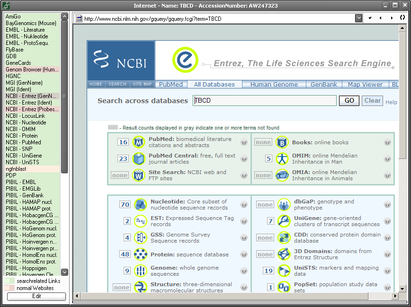Select ngfnblast in the link list
This screenshot has height=307, width=411.
(33, 169)
